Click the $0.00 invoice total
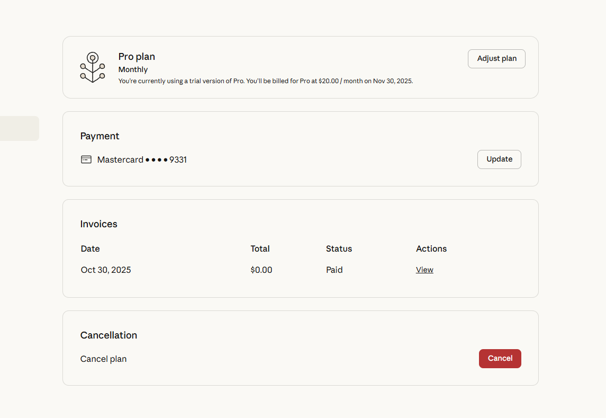Viewport: 606px width, 418px height. tap(261, 270)
